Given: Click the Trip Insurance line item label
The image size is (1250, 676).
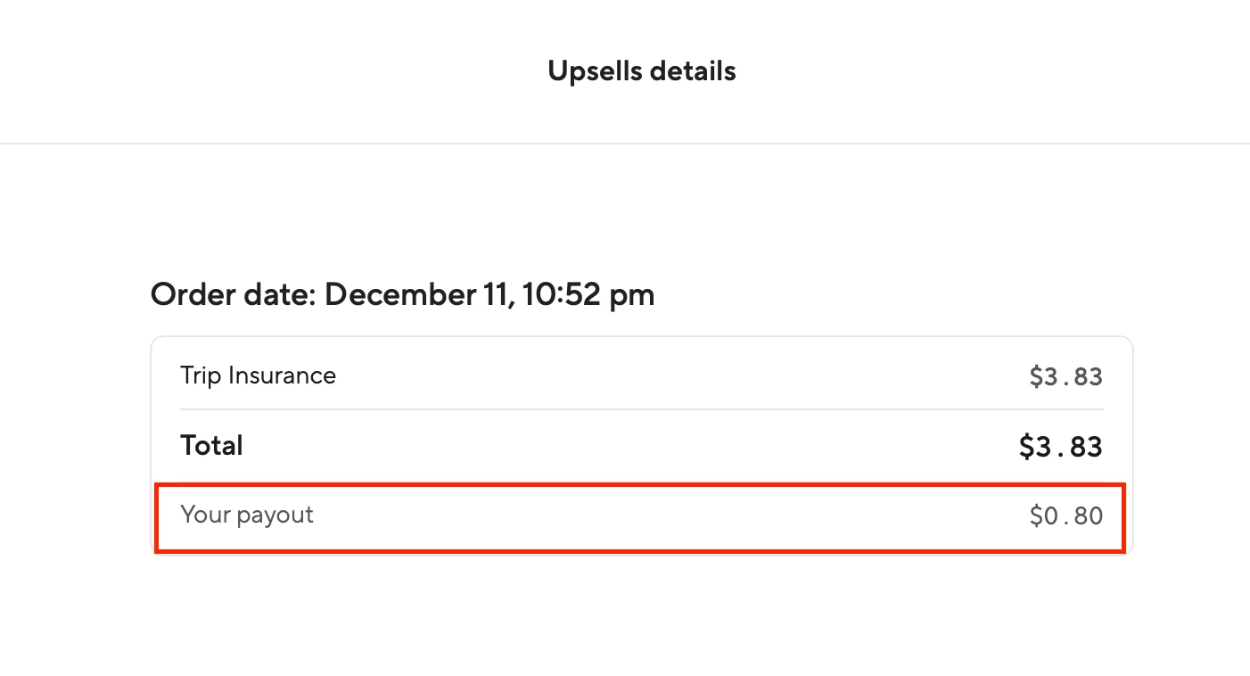Looking at the screenshot, I should click(259, 375).
